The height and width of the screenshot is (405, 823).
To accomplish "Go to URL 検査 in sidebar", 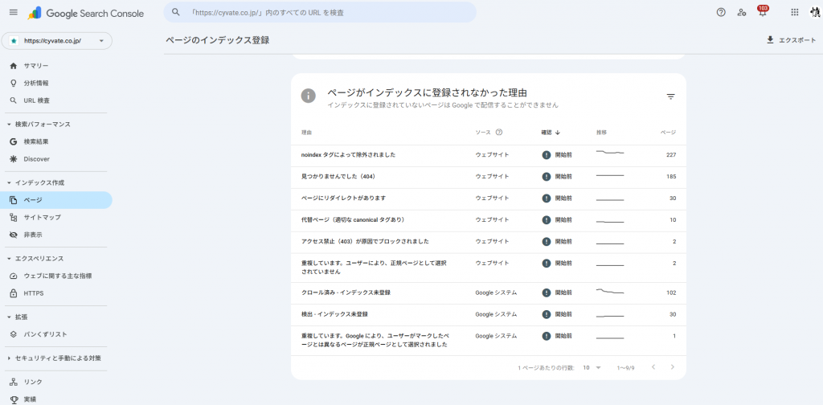I will (x=36, y=100).
